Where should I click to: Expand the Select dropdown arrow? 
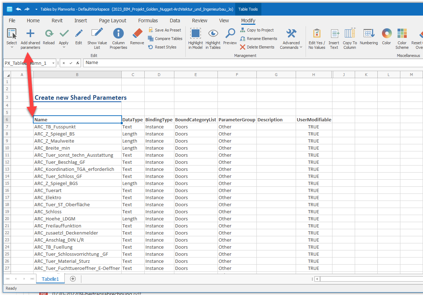[x=12, y=47]
